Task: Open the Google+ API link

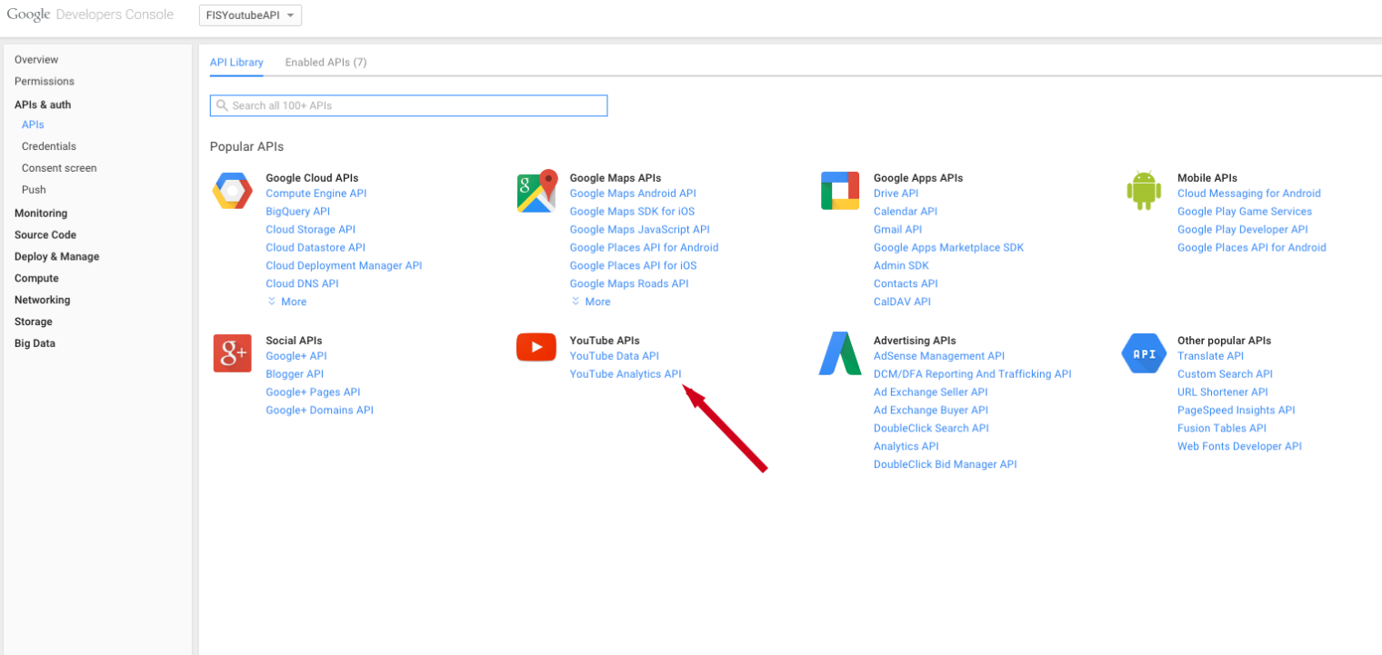Action: point(296,356)
